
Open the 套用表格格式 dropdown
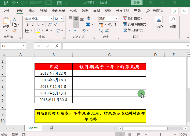point(136,24)
